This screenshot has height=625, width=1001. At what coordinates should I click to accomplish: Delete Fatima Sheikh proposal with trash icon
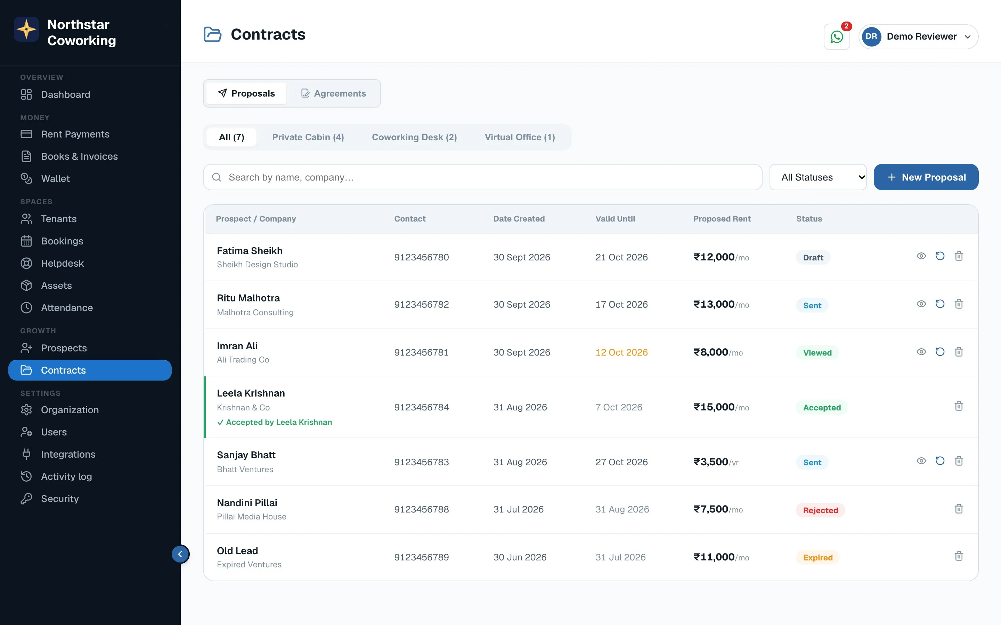(959, 256)
